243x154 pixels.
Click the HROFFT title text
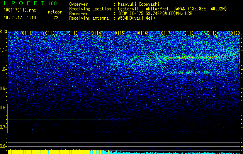click(x=24, y=3)
